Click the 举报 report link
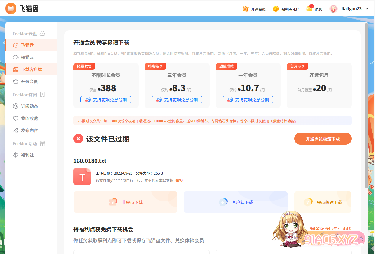Viewport: 375px width, 254px height. (x=179, y=180)
